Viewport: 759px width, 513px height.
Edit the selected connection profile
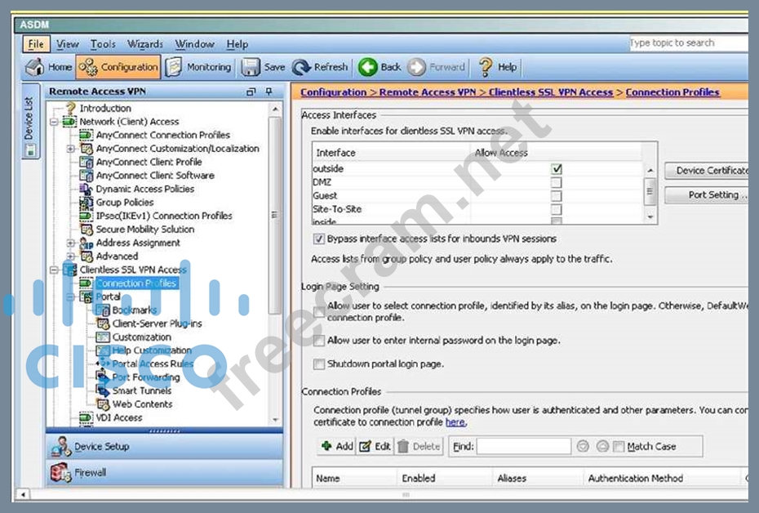pyautogui.click(x=375, y=446)
